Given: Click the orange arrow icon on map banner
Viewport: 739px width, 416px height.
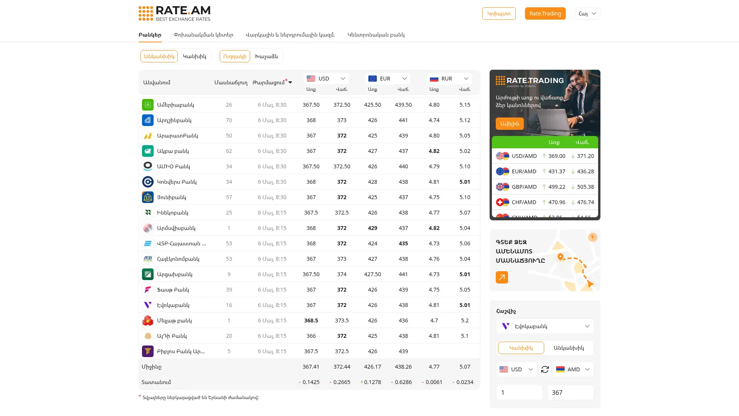Looking at the screenshot, I should point(502,277).
